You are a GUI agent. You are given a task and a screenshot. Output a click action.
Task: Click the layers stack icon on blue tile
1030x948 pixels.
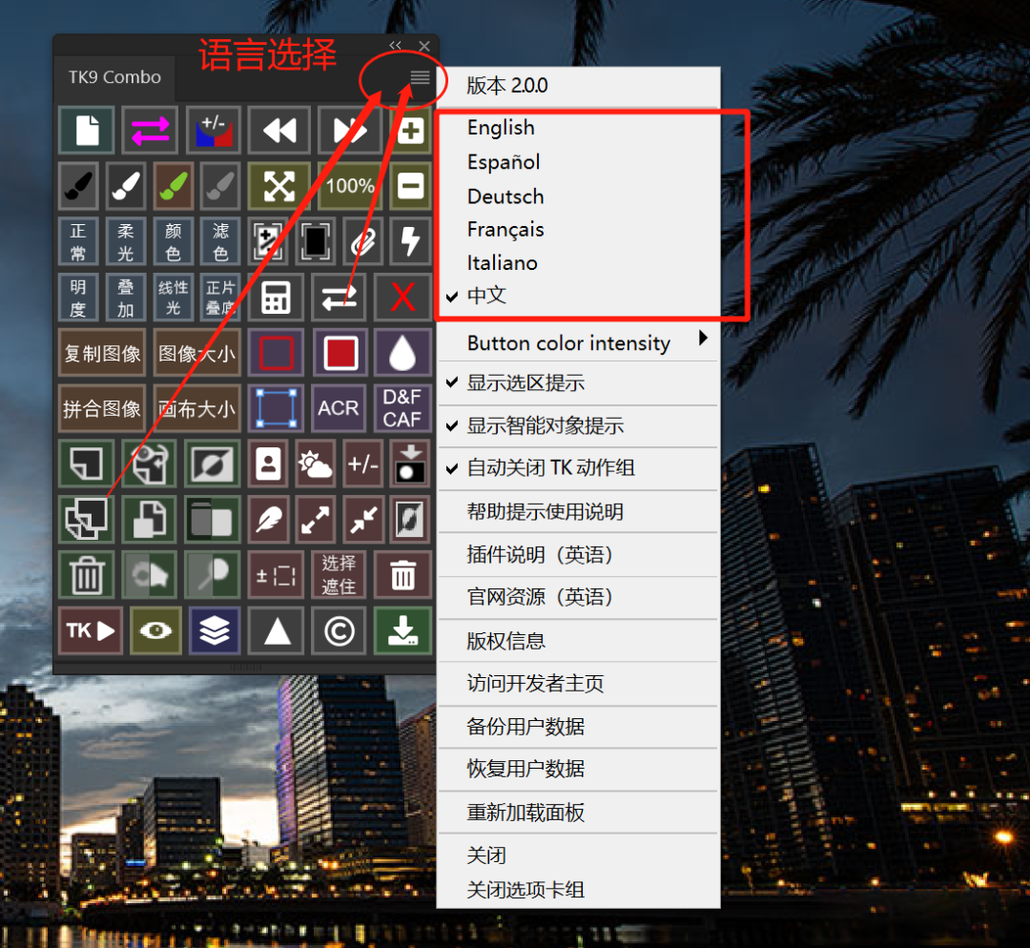point(214,630)
